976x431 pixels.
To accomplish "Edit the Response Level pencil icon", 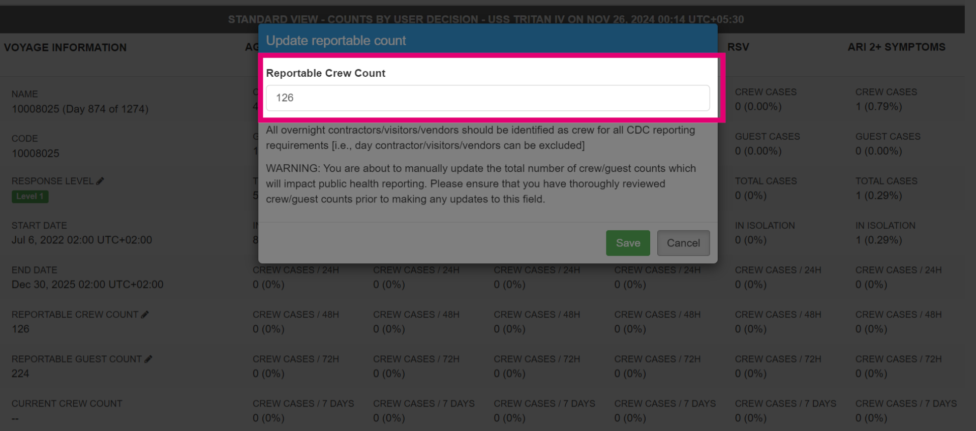I will 100,181.
